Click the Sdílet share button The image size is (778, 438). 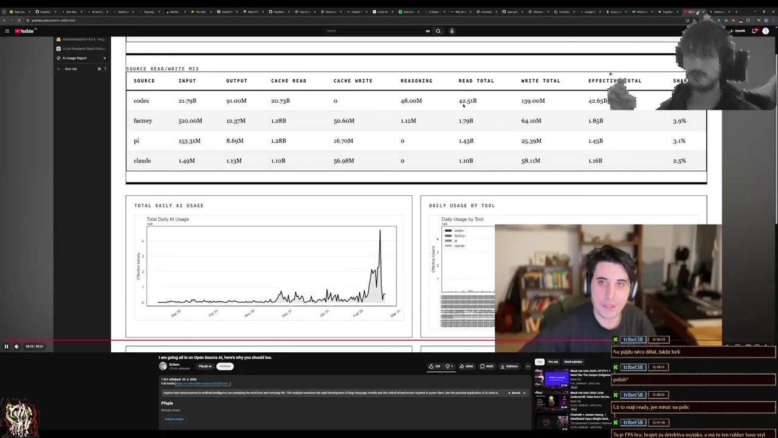[467, 366]
